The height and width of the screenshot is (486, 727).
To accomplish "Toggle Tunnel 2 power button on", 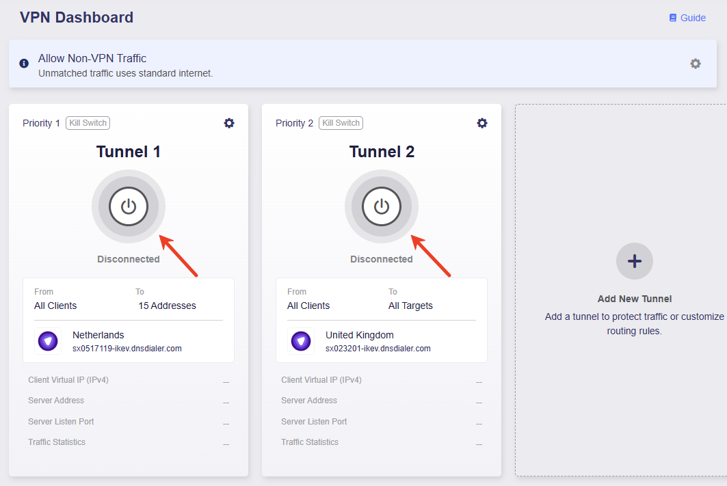I will (382, 206).
